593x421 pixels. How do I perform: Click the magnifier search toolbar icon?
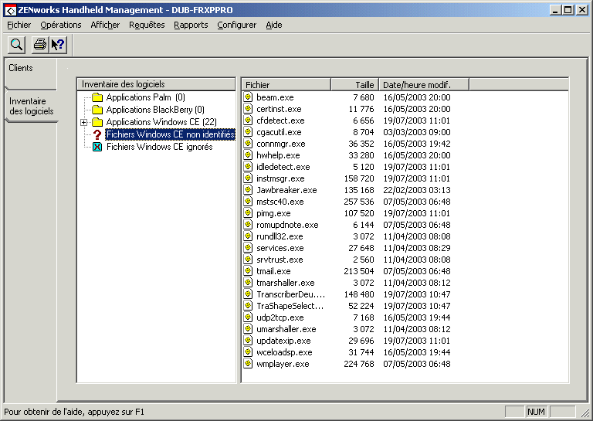point(16,45)
